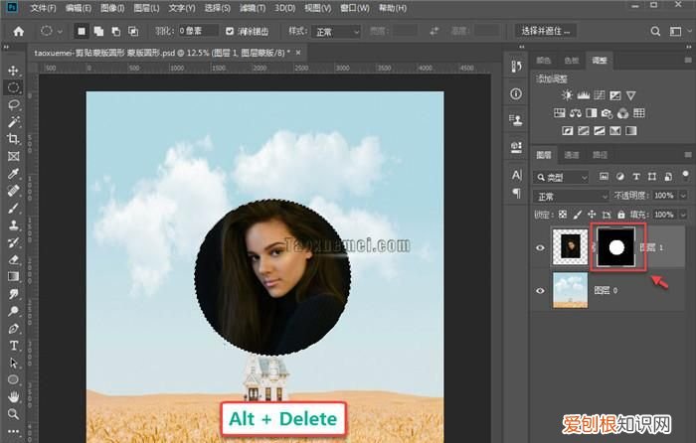Open the layer blend mode 正常 dropdown
The image size is (696, 443).
click(x=571, y=196)
